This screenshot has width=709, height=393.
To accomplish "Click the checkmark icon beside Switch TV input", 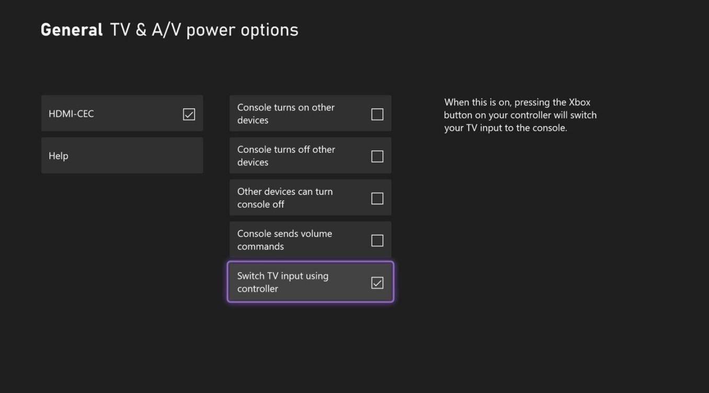I will coord(377,283).
